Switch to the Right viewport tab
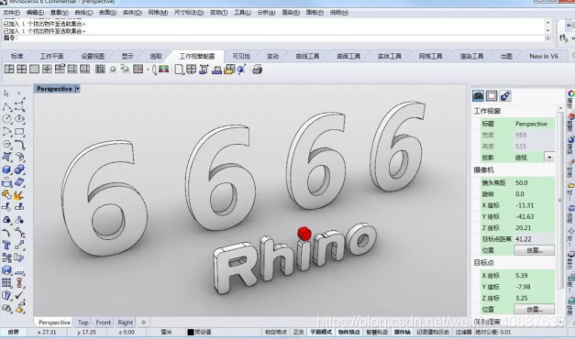Image resolution: width=575 pixels, height=339 pixels. click(x=125, y=323)
